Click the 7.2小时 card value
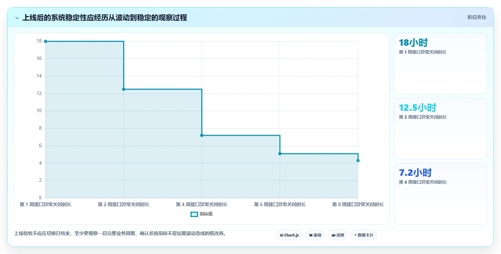Viewport: 501px width, 254px height. [x=415, y=173]
